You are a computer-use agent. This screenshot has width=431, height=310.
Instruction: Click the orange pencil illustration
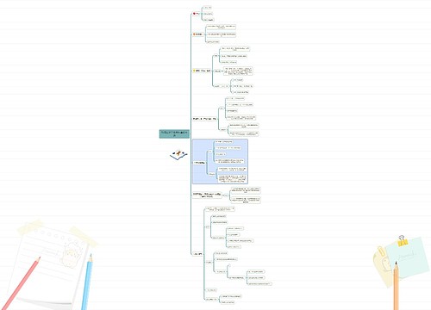coord(396,286)
